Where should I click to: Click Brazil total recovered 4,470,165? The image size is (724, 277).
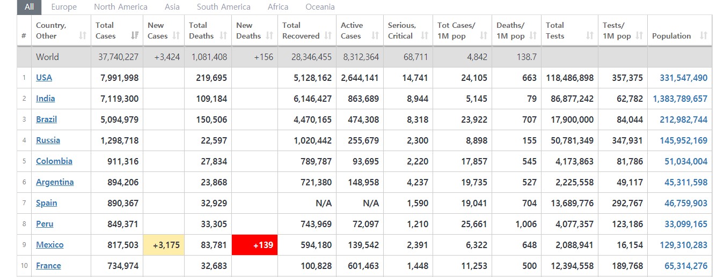point(313,119)
